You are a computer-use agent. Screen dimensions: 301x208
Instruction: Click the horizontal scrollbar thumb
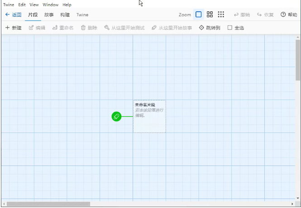tap(48, 204)
